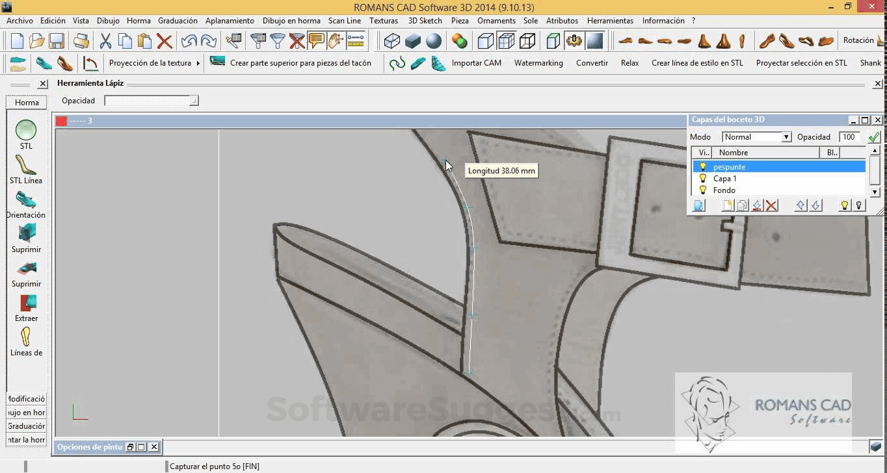The height and width of the screenshot is (473, 887).
Task: Open the Modo Normal dropdown
Action: pyautogui.click(x=786, y=136)
